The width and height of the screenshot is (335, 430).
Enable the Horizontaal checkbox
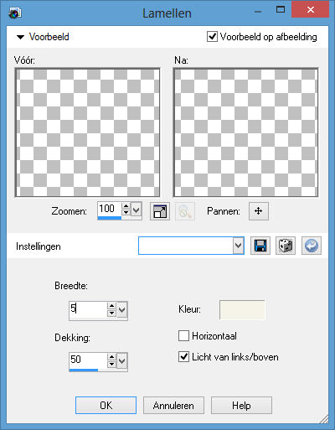pos(183,336)
